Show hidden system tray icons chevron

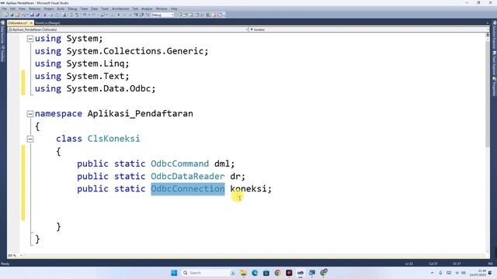pos(433,273)
